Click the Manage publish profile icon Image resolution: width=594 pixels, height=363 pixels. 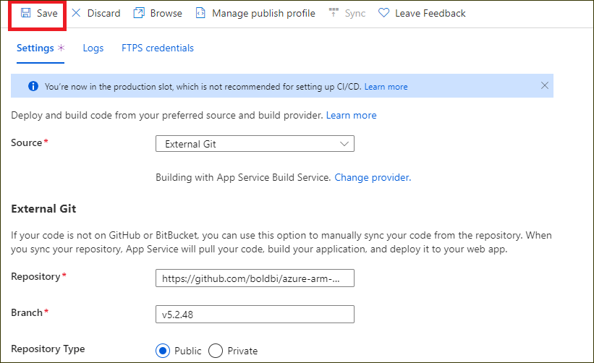point(200,13)
